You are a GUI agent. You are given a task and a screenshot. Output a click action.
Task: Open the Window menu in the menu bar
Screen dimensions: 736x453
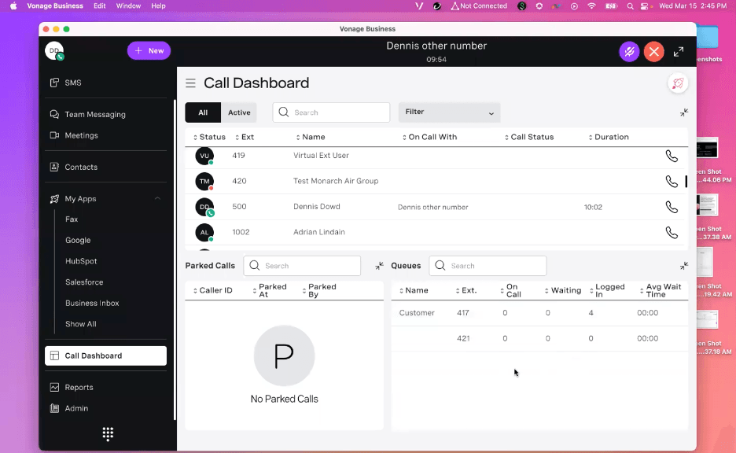pyautogui.click(x=128, y=6)
